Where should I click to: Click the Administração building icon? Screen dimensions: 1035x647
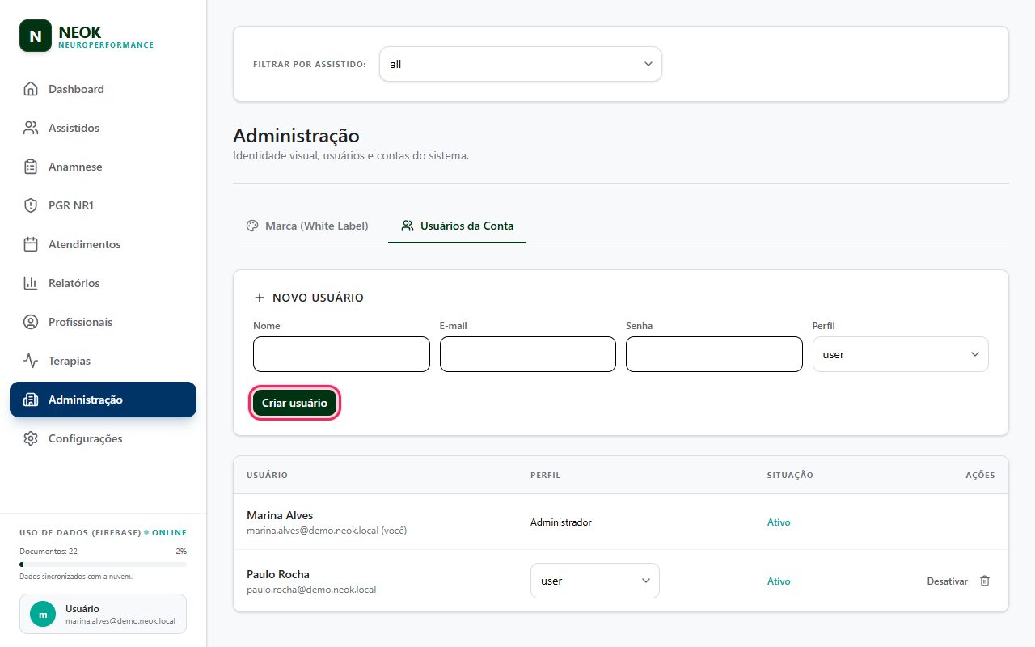click(x=31, y=400)
